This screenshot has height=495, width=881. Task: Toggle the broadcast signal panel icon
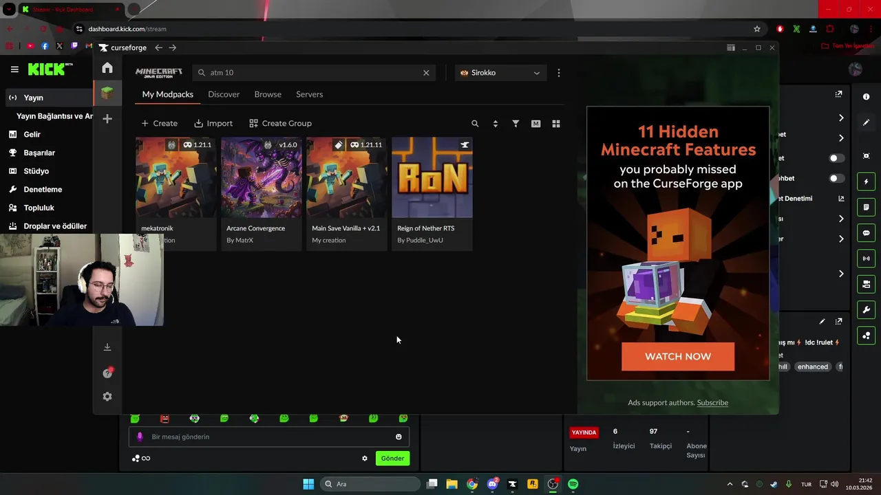(866, 258)
